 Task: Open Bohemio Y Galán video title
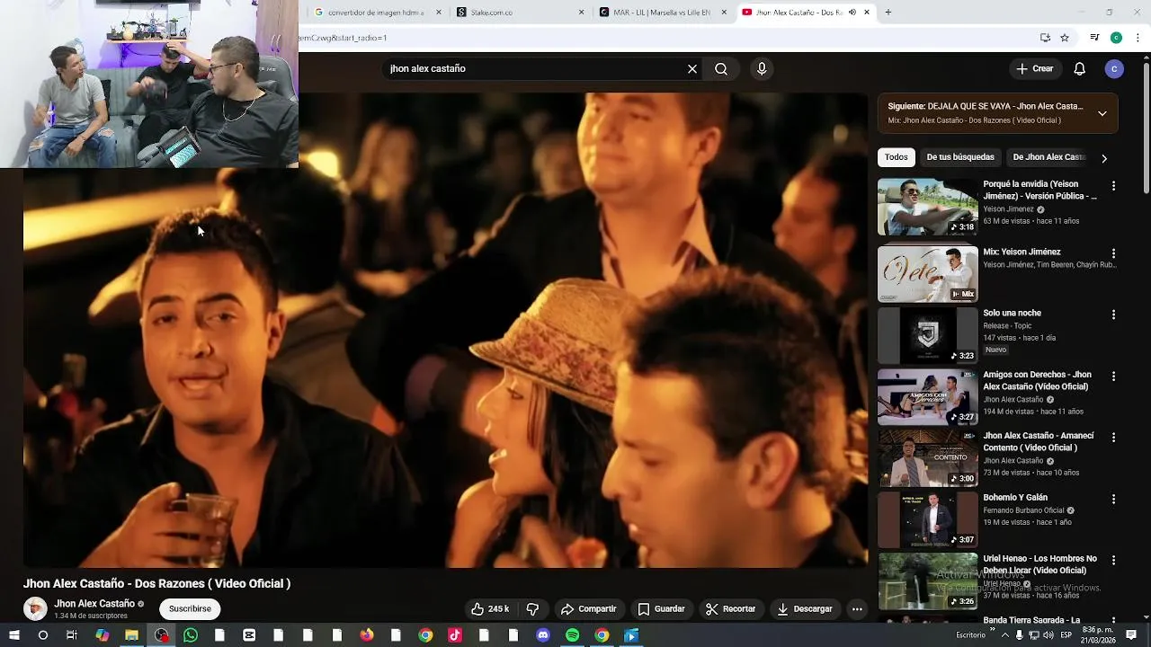[x=1015, y=498]
